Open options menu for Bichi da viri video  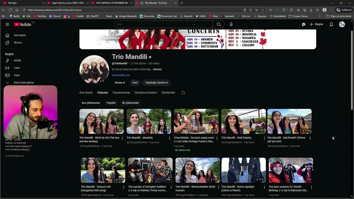(x=122, y=138)
